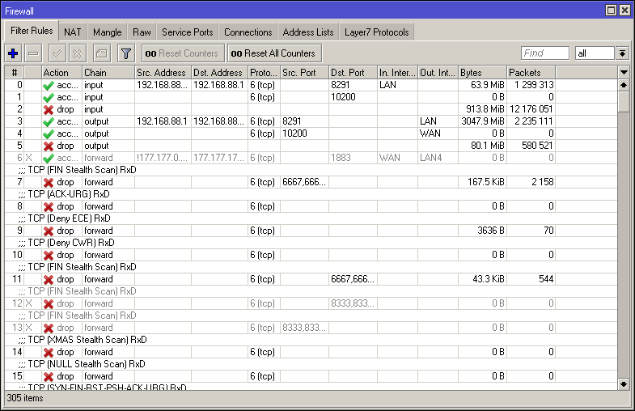The image size is (635, 411).
Task: Sort by the Bytes column header
Action: point(482,73)
